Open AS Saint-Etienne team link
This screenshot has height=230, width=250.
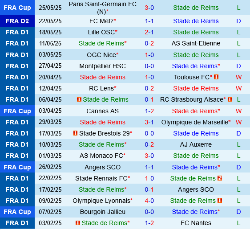[196, 43]
